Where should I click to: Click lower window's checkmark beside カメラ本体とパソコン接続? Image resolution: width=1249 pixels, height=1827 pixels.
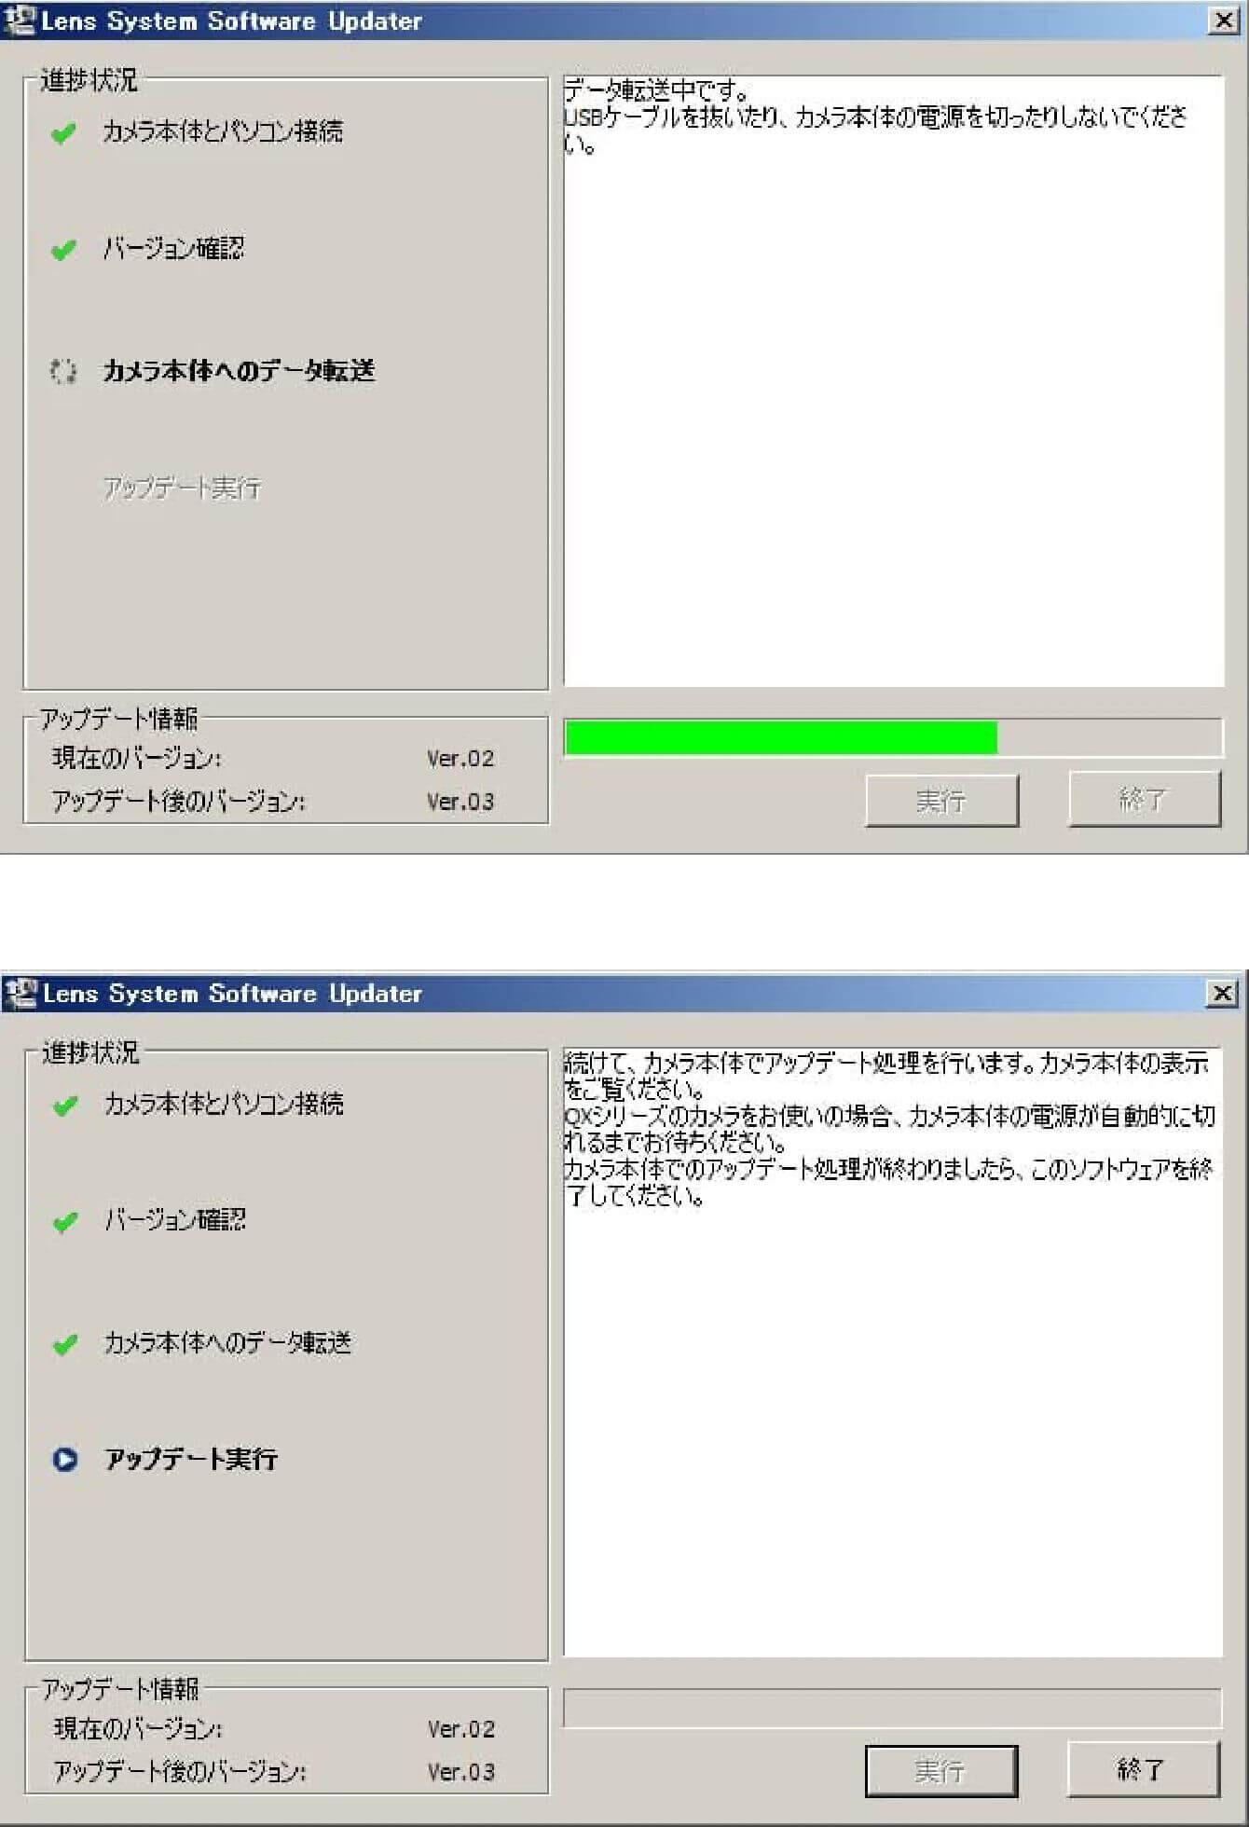(x=65, y=1106)
